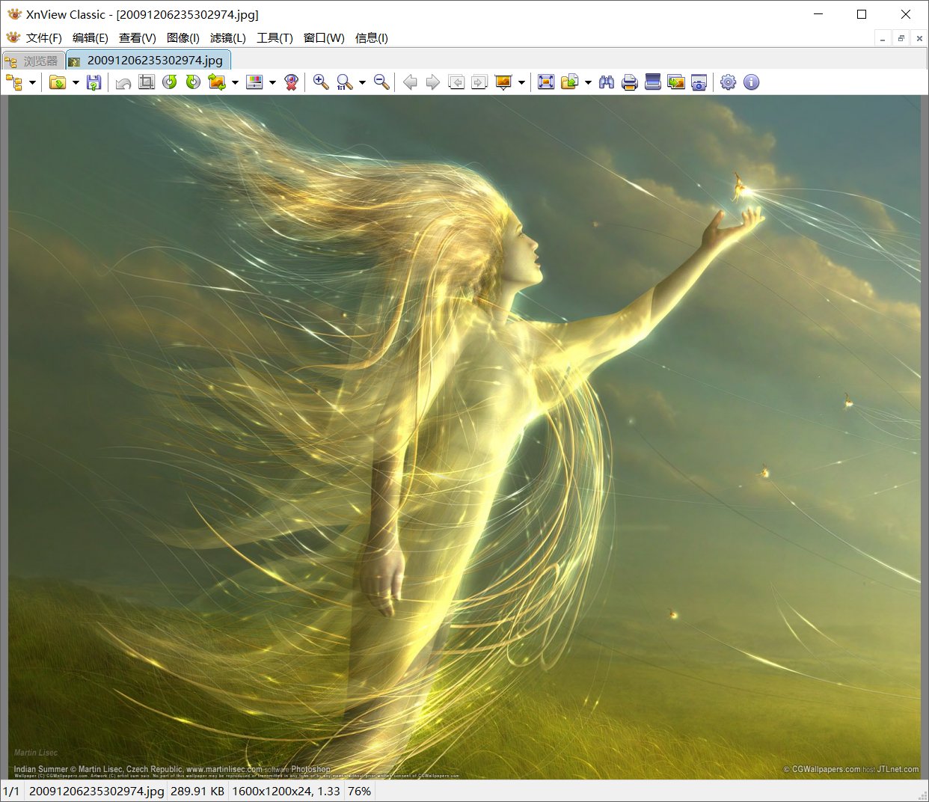This screenshot has width=929, height=802.
Task: Toggle fullscreen view icon
Action: (546, 82)
